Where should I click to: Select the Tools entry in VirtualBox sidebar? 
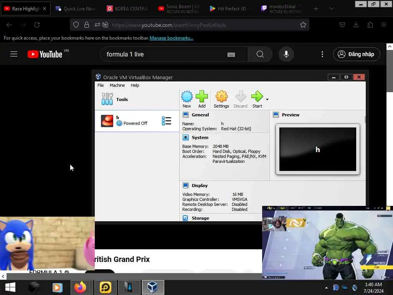(x=137, y=99)
